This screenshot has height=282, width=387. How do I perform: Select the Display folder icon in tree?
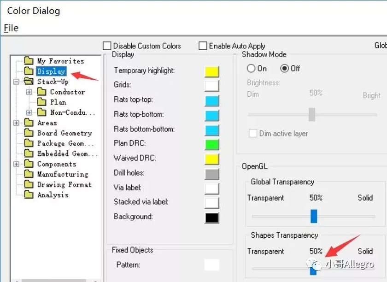tap(29, 71)
